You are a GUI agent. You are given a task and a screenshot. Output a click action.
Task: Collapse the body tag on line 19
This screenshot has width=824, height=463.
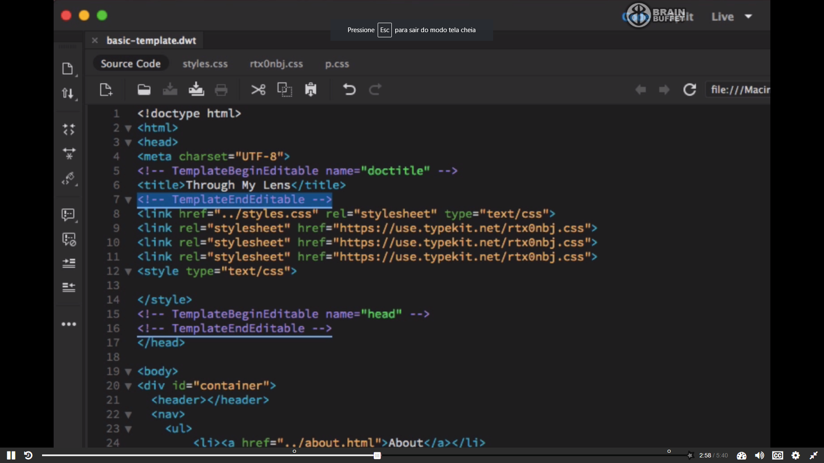[x=128, y=372]
